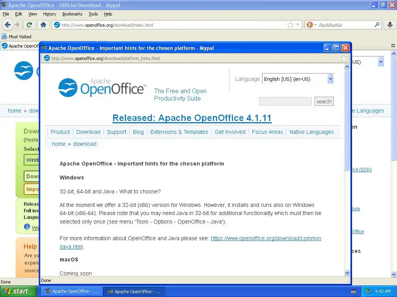Open the Released: Apache OpenOffice 4.1.11 link
Viewport: 397px width, 297px height.
tap(192, 118)
